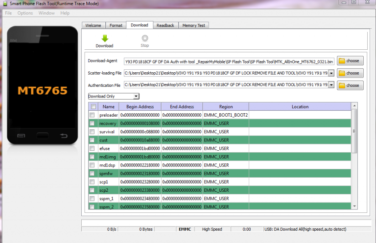Expand the Authentication File path dropdown
This screenshot has width=376, height=243.
(331, 85)
